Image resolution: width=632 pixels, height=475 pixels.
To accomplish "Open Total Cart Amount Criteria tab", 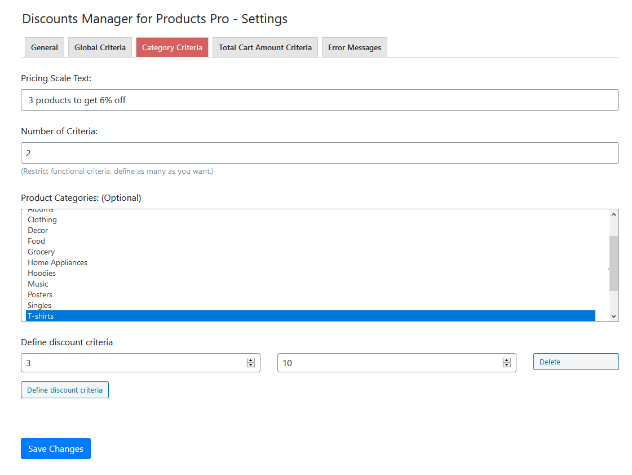I will [x=265, y=47].
